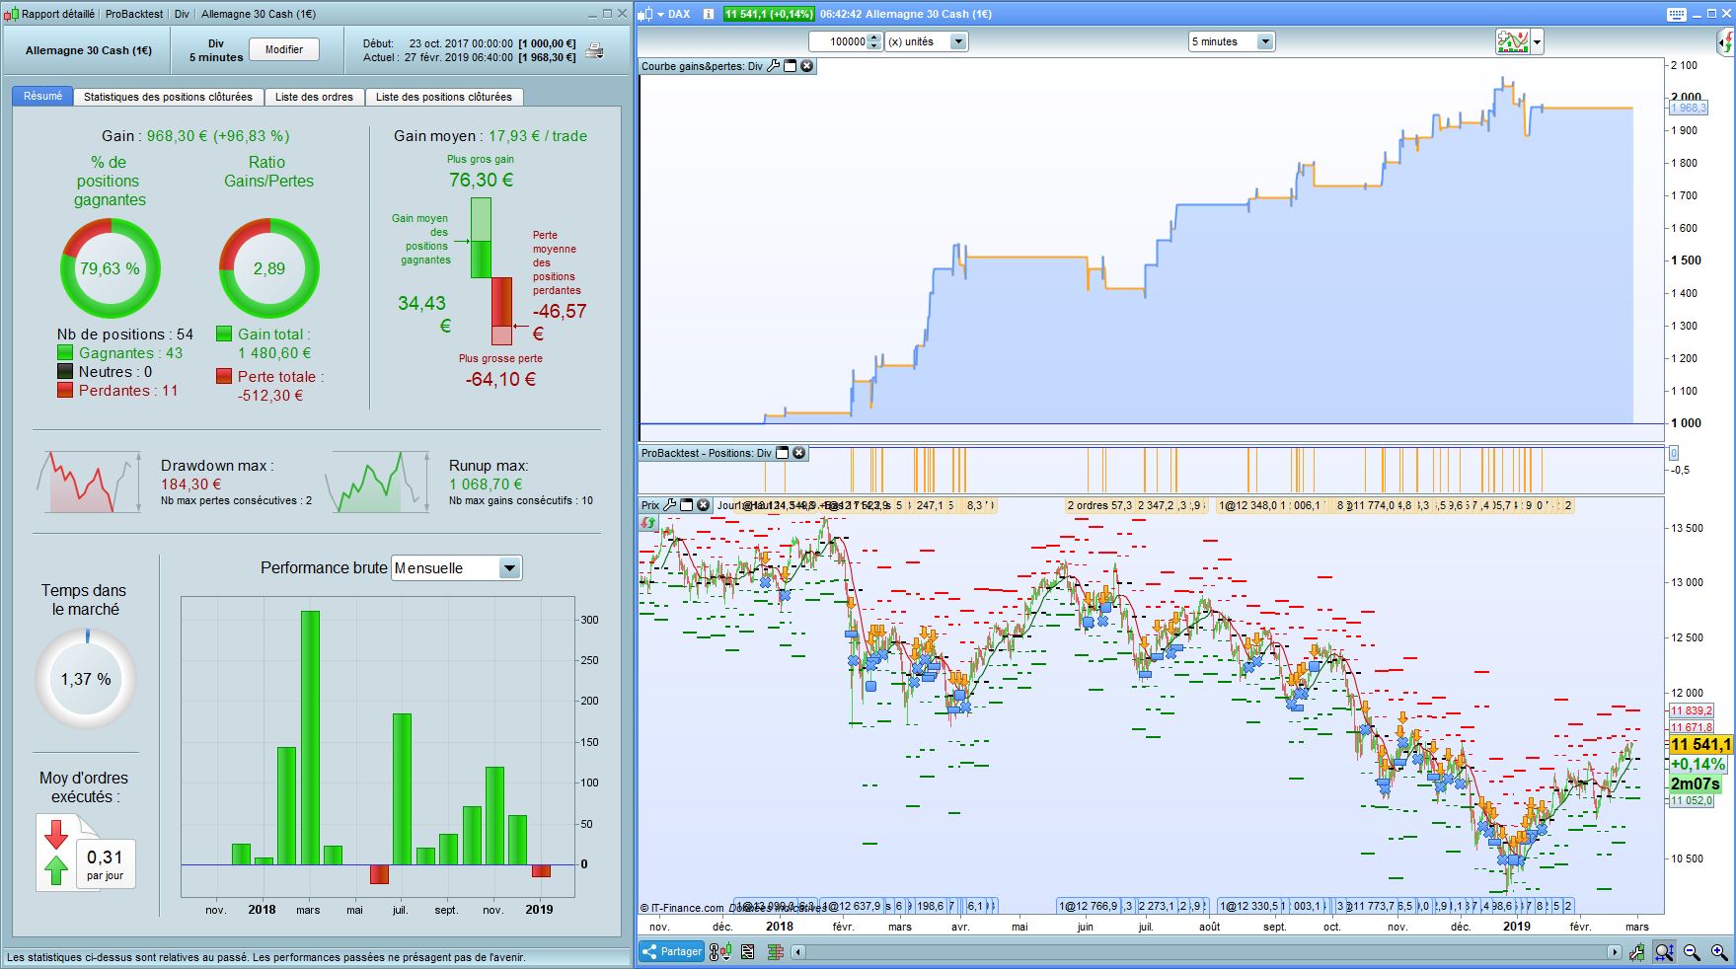Maximize the Prix price chart panel
This screenshot has height=969, width=1736.
(x=687, y=505)
